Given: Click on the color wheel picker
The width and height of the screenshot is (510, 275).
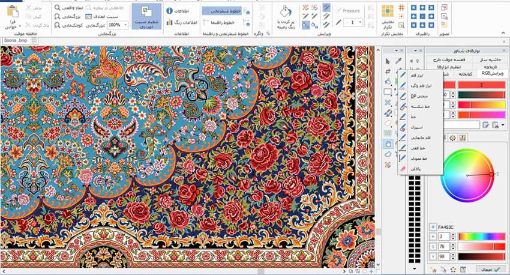Looking at the screenshot, I should point(467,174).
